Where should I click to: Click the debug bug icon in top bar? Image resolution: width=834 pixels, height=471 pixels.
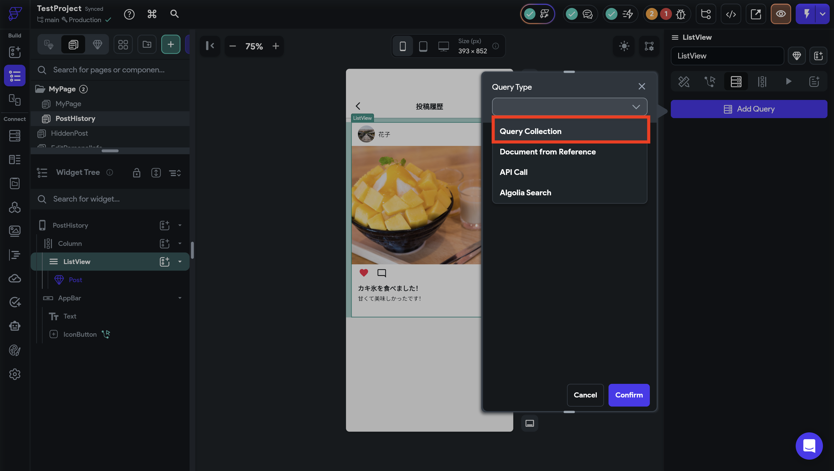point(680,14)
